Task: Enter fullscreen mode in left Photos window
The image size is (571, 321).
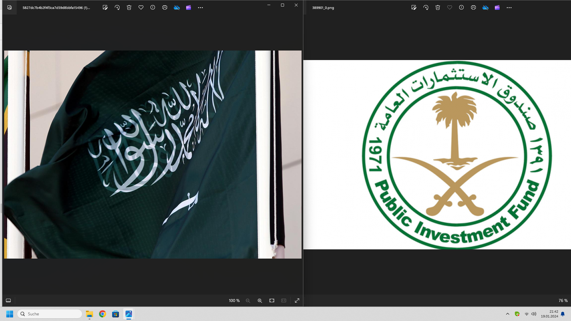Action: [x=297, y=300]
